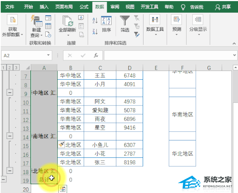This screenshot has width=238, height=193.
Task: Show outline level 3
Action: pos(16,67)
